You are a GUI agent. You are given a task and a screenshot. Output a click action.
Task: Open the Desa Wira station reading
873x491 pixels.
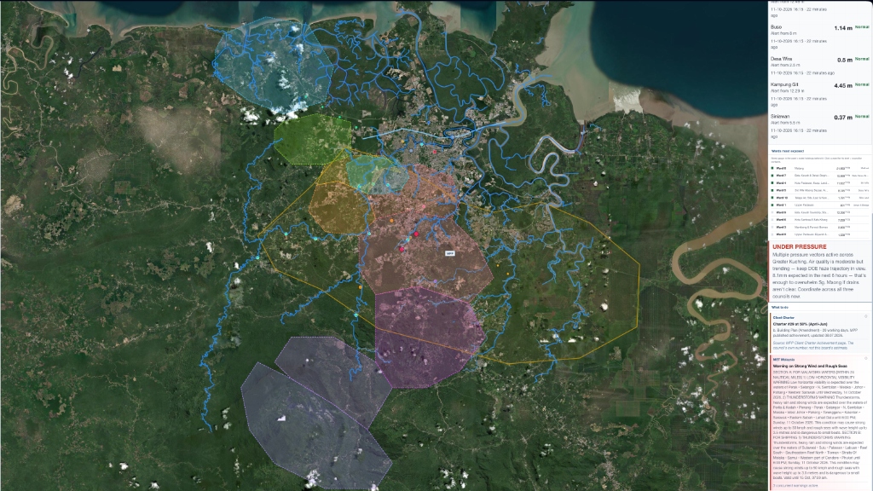coord(820,66)
